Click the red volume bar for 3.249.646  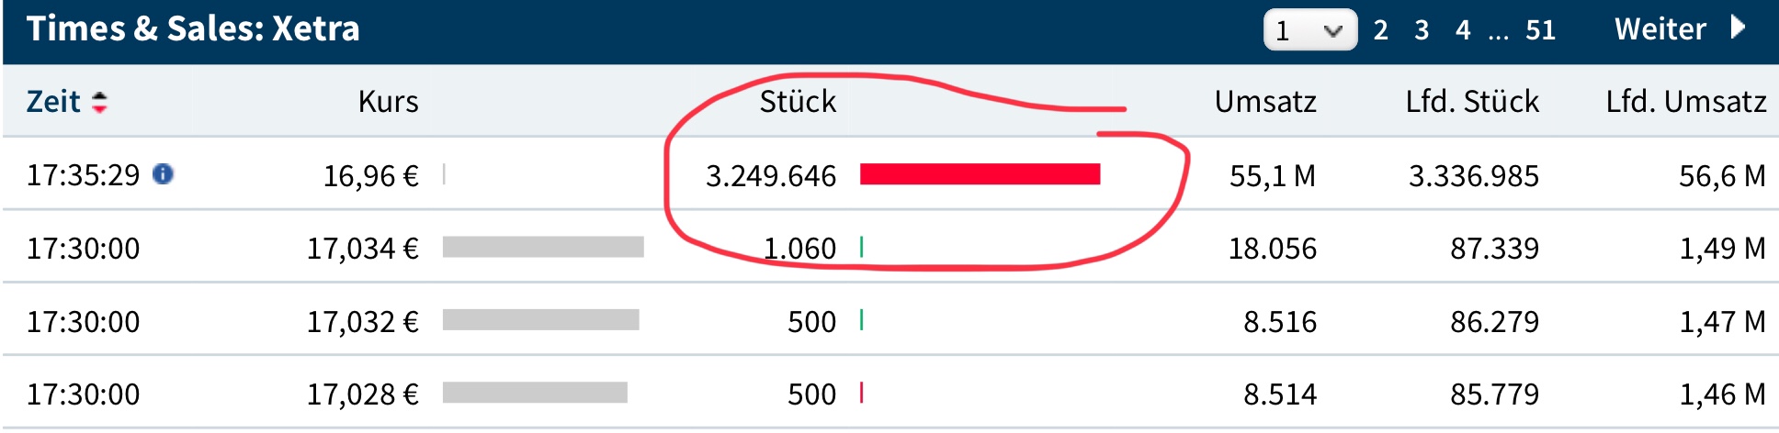(x=980, y=174)
